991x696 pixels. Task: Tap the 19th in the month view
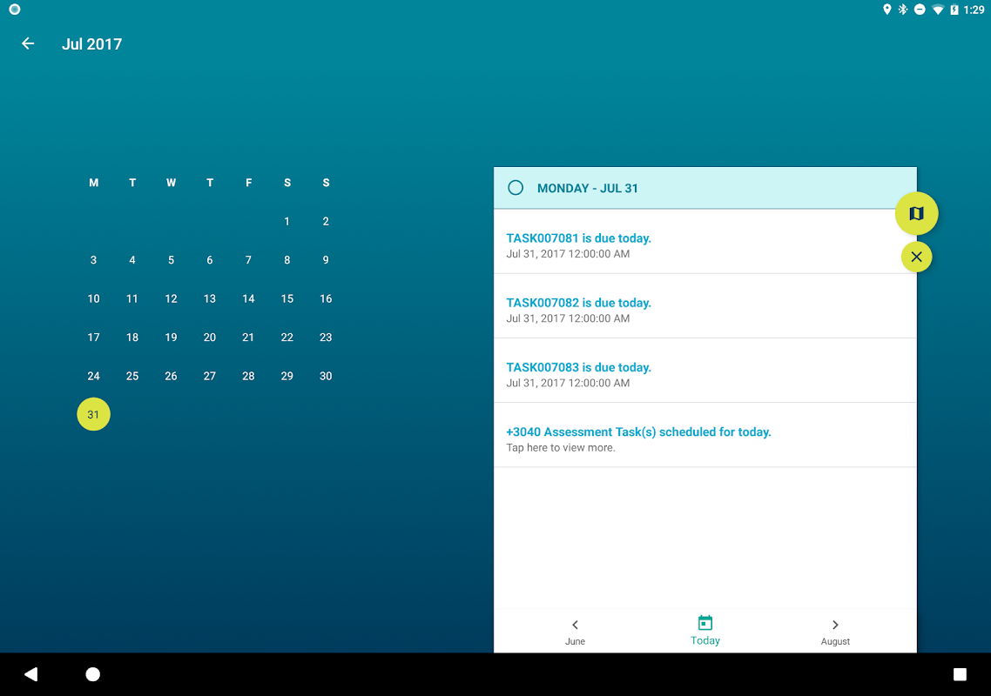(171, 338)
